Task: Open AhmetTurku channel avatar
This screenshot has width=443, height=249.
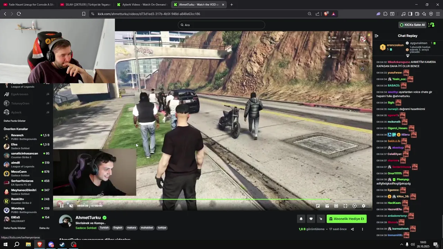Action: [65, 221]
